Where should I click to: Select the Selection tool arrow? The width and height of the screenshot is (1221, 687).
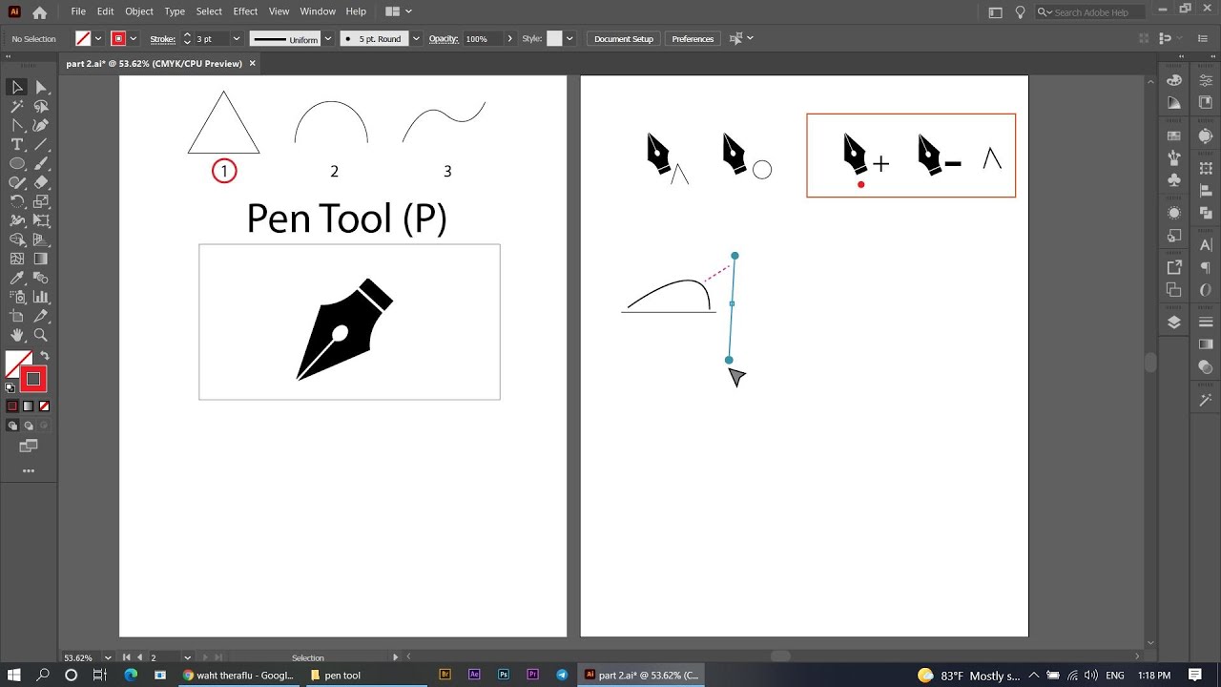pos(17,87)
